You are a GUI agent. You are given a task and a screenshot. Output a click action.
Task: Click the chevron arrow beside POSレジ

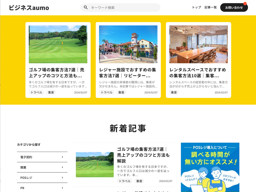(62, 178)
